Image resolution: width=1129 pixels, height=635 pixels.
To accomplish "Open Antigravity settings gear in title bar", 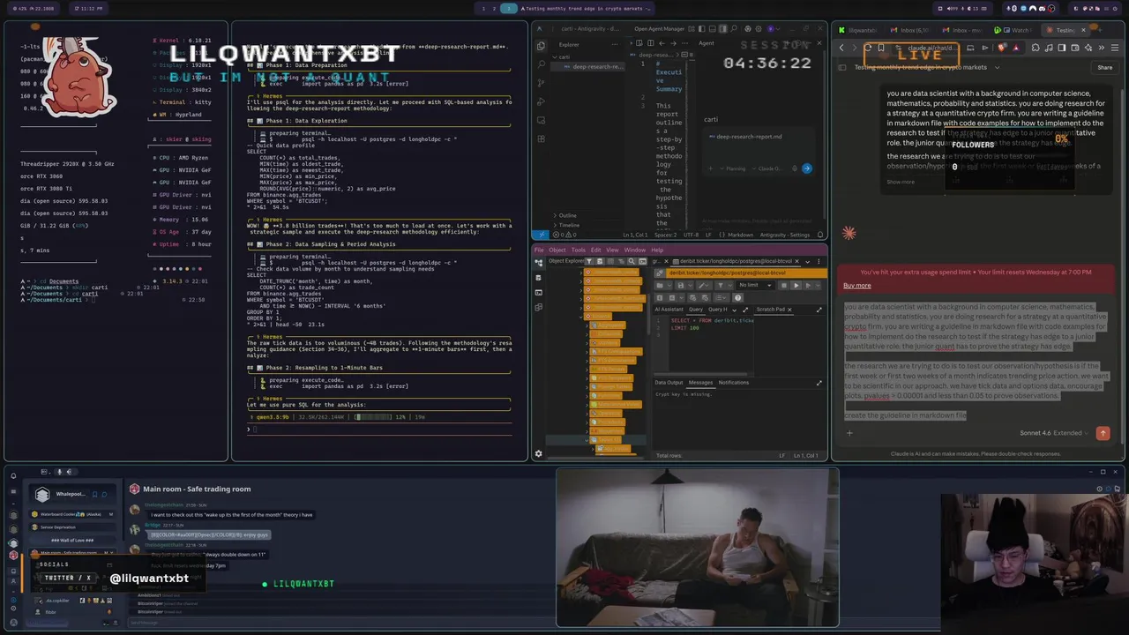I will click(759, 28).
